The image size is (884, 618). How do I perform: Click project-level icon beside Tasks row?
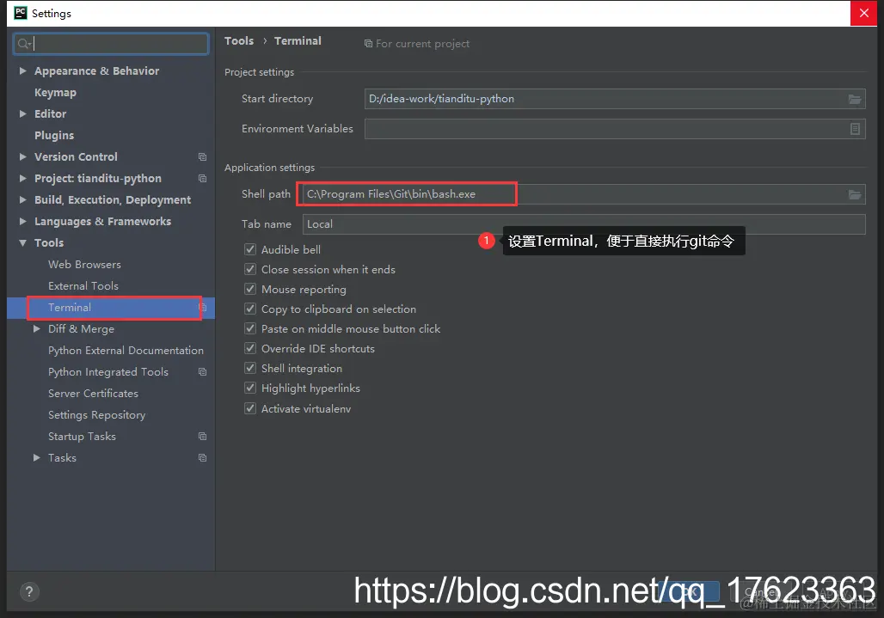click(x=202, y=458)
